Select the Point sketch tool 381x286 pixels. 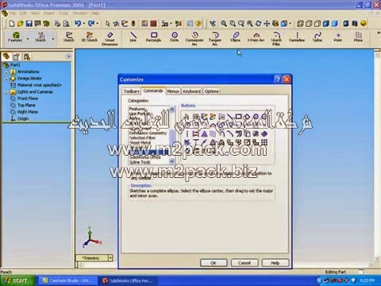coord(338,37)
